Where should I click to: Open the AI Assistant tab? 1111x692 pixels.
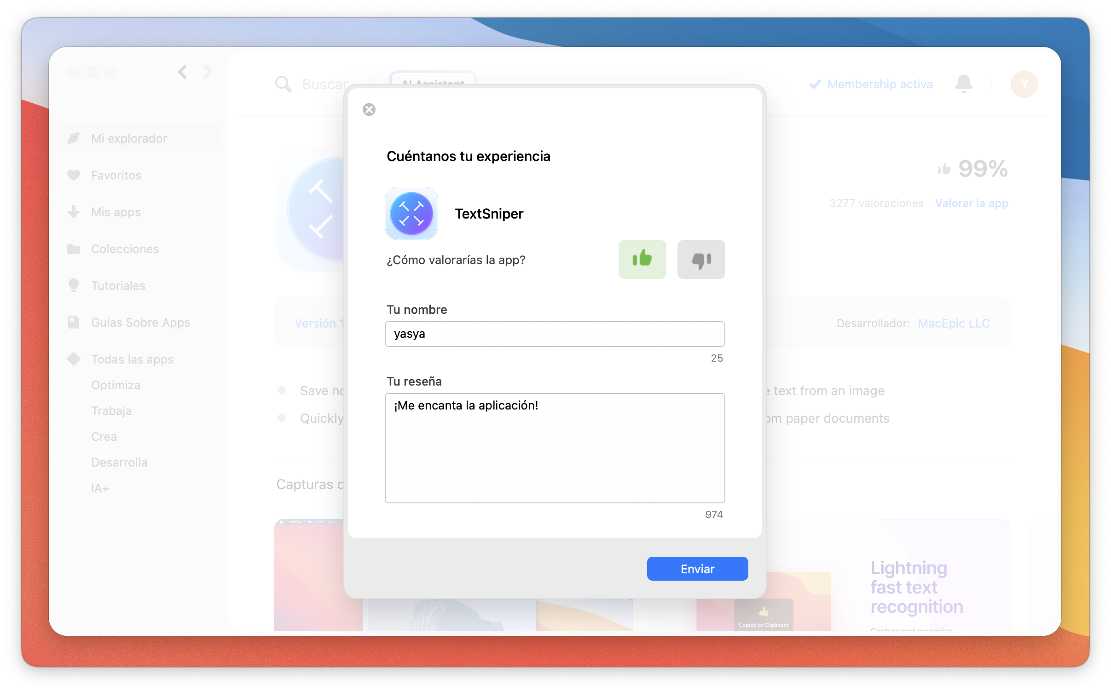pyautogui.click(x=433, y=79)
